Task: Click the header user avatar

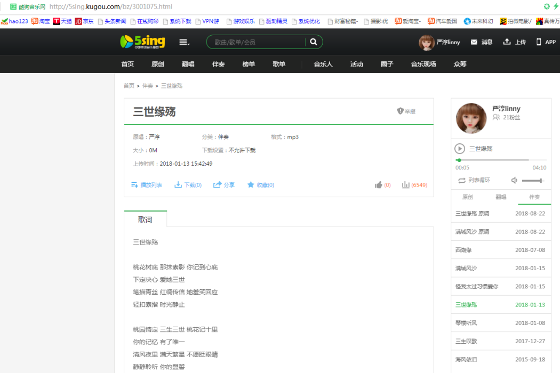Action: (x=427, y=43)
